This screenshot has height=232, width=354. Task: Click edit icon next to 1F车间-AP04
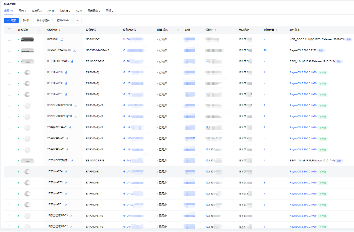coord(66,172)
